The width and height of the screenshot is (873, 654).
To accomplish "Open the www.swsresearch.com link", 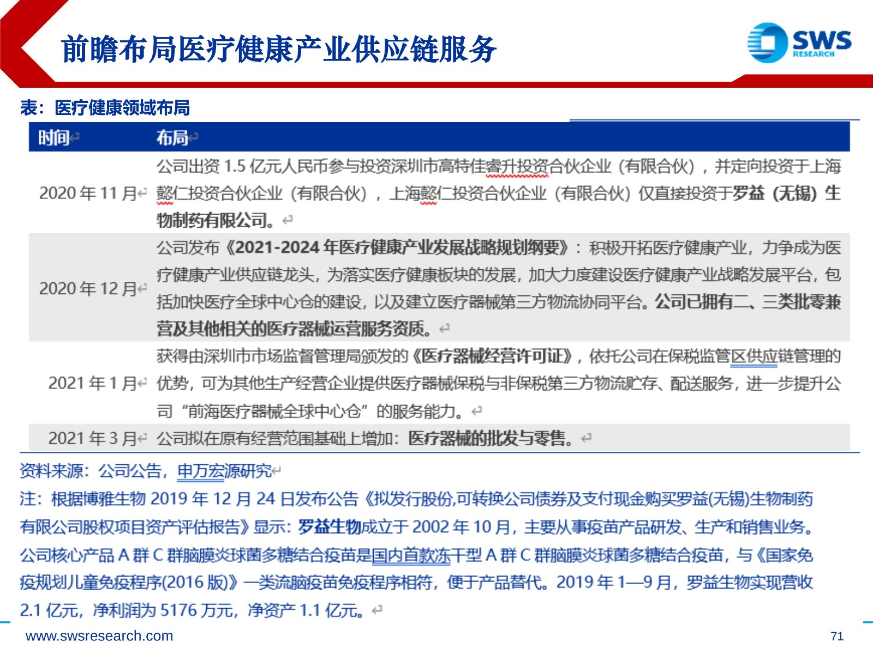I will [99, 636].
